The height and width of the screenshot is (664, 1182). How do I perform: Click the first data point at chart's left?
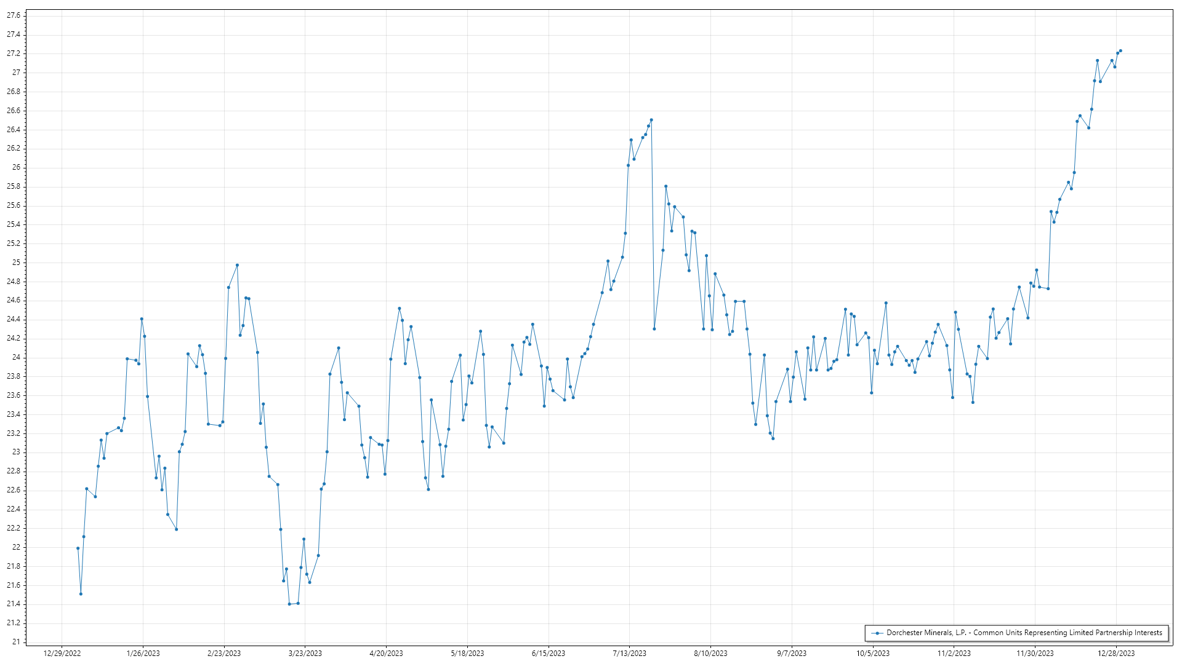pos(78,548)
